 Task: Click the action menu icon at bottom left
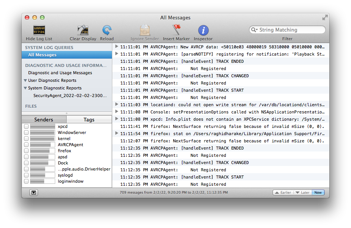point(34,193)
